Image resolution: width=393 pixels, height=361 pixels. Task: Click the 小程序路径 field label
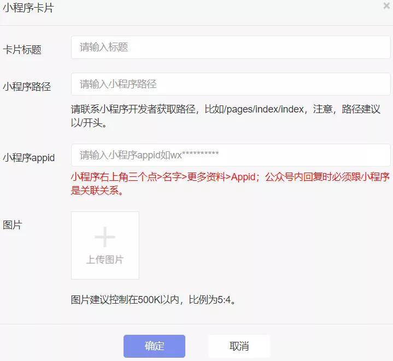pos(27,86)
